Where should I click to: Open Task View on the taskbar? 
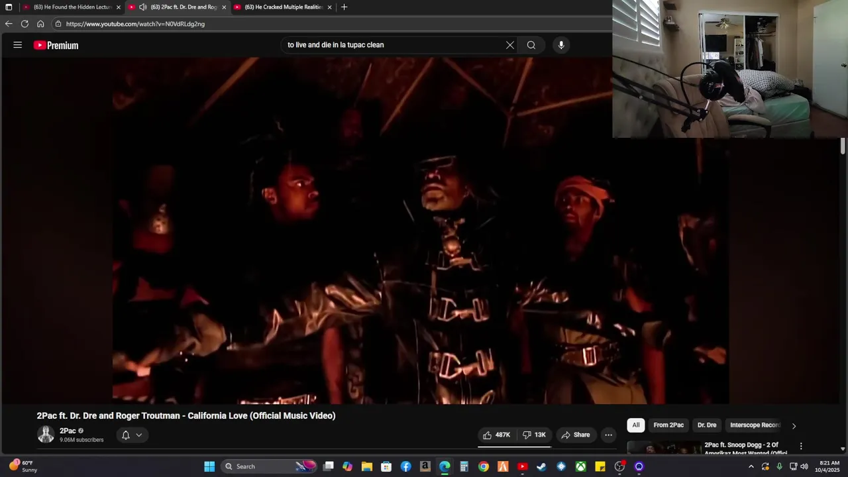tap(328, 466)
